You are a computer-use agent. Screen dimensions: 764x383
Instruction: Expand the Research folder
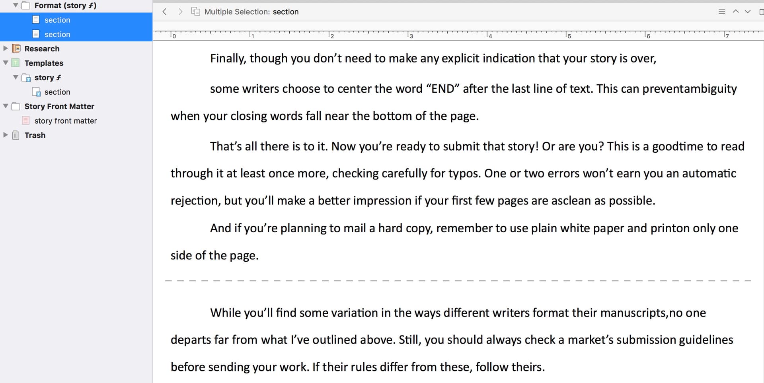[6, 49]
